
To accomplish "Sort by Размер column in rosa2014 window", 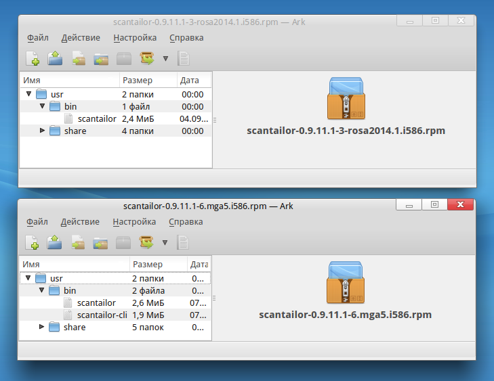I will click(x=148, y=81).
